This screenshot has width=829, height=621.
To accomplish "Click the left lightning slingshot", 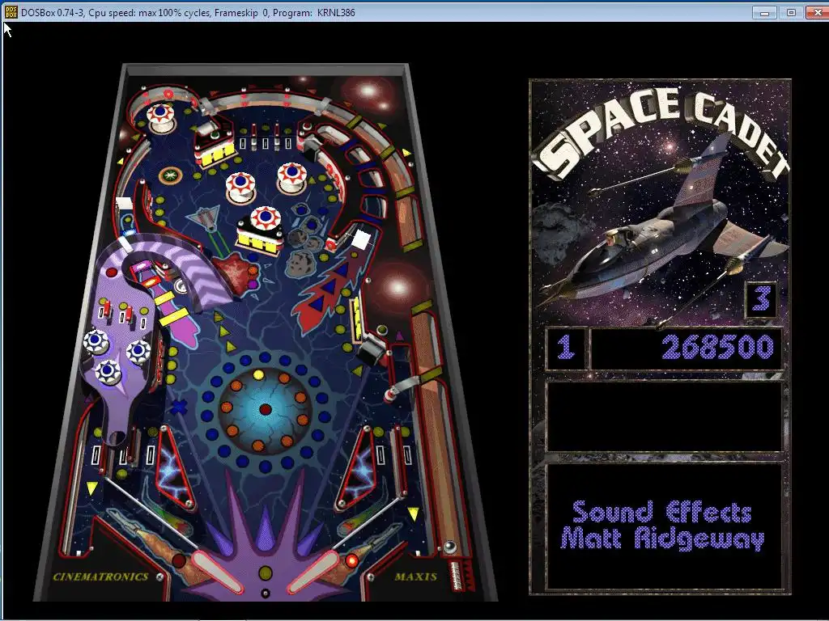I will pyautogui.click(x=176, y=467).
